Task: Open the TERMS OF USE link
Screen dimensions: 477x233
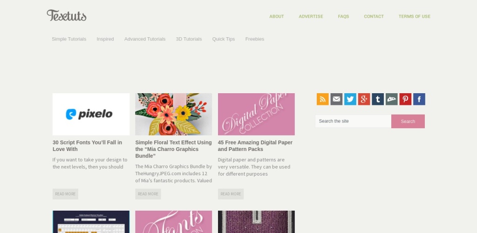Action: 414,16
